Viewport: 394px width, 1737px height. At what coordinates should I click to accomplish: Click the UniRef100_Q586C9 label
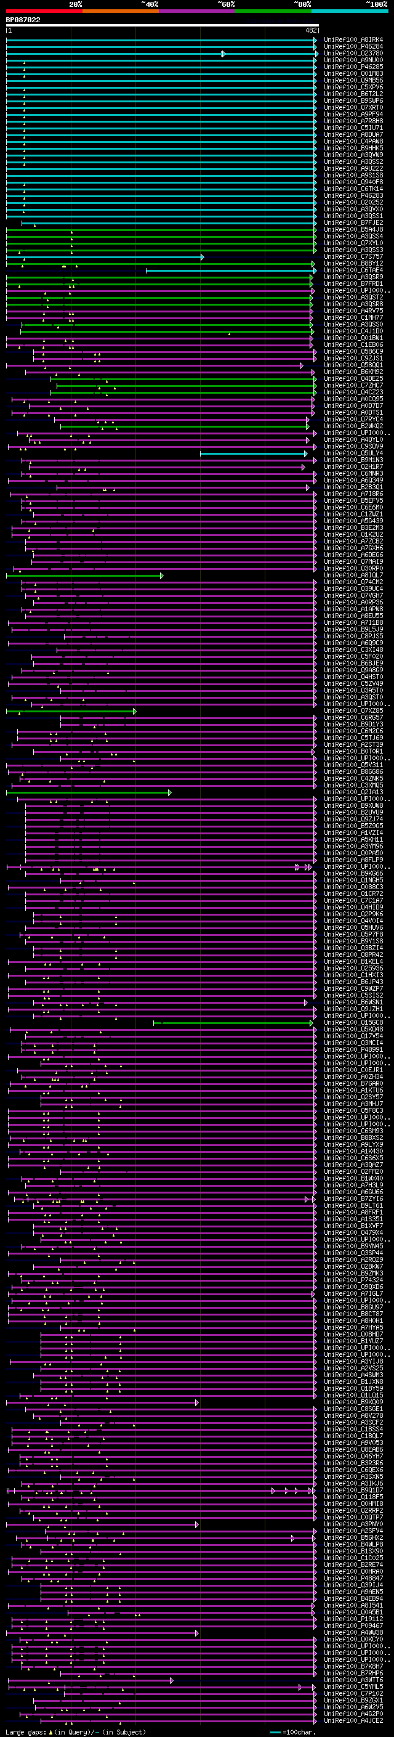353,351
